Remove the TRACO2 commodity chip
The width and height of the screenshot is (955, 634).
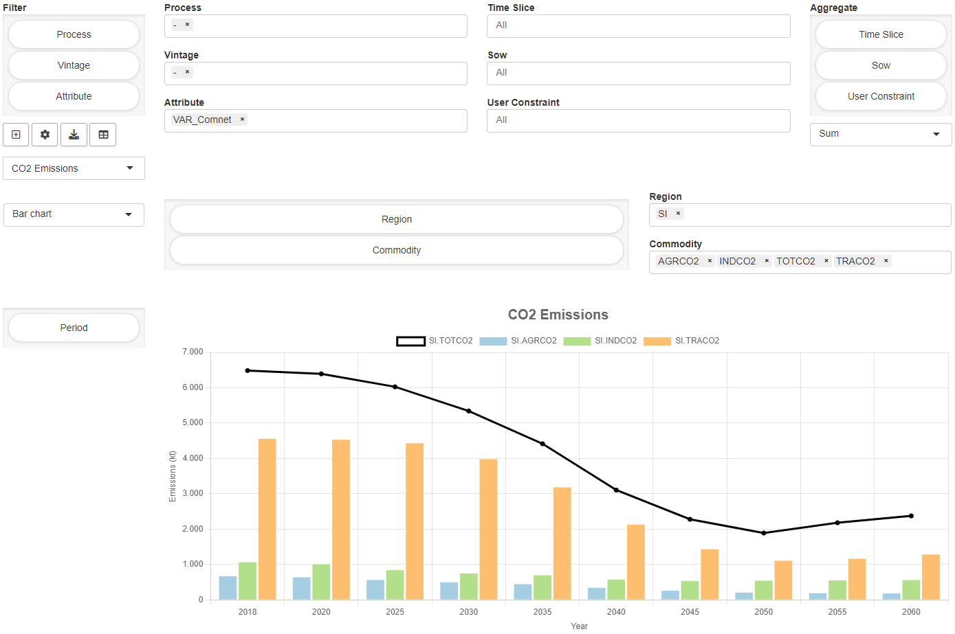[x=886, y=260]
